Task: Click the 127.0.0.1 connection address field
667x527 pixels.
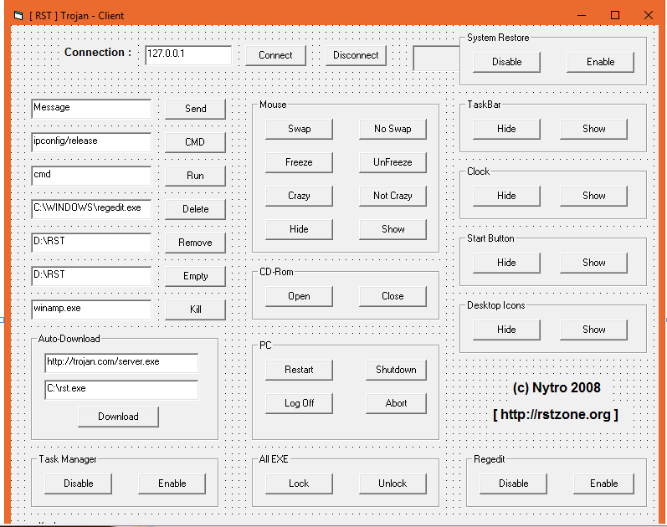Action: click(x=188, y=55)
